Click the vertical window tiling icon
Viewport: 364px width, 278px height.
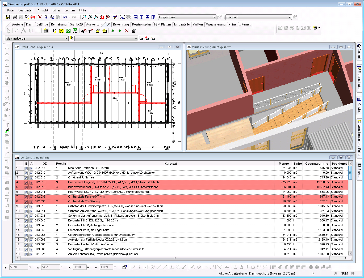tap(141, 17)
